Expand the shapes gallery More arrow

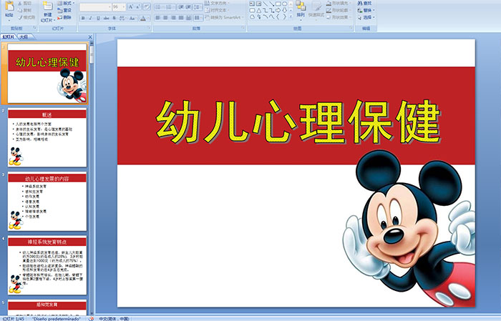[x=291, y=16]
